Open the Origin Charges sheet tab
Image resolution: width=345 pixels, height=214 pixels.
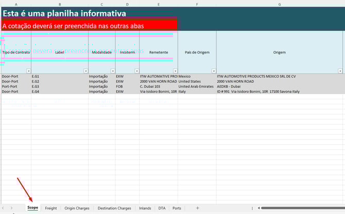pos(77,208)
